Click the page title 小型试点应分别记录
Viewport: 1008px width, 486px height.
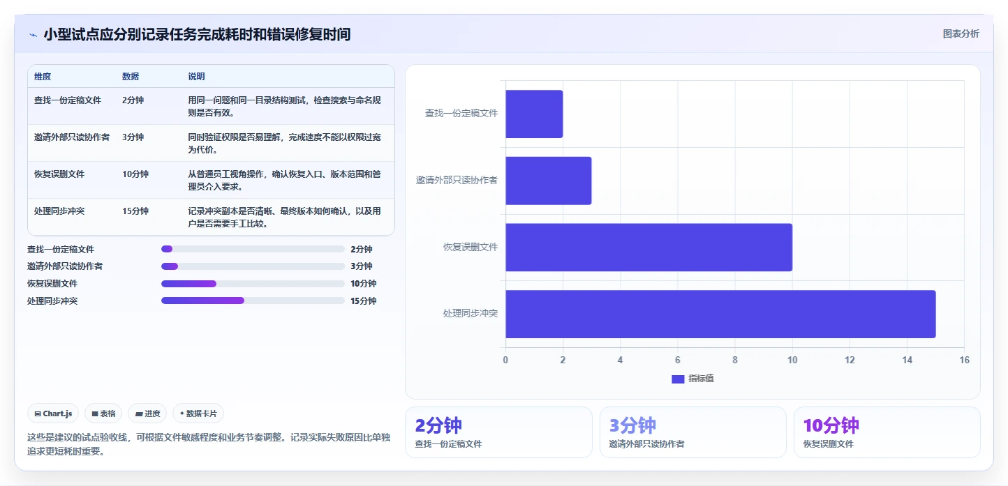coord(197,34)
